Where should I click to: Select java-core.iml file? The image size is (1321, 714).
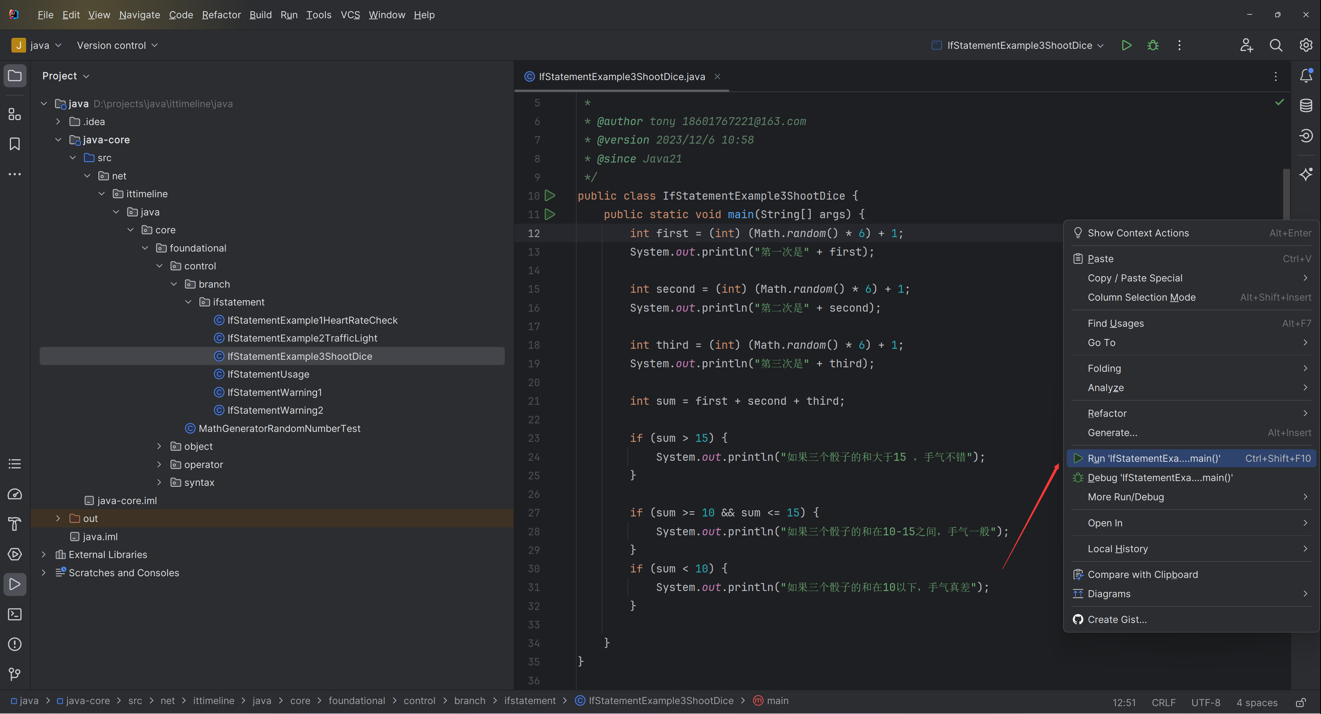(x=127, y=501)
